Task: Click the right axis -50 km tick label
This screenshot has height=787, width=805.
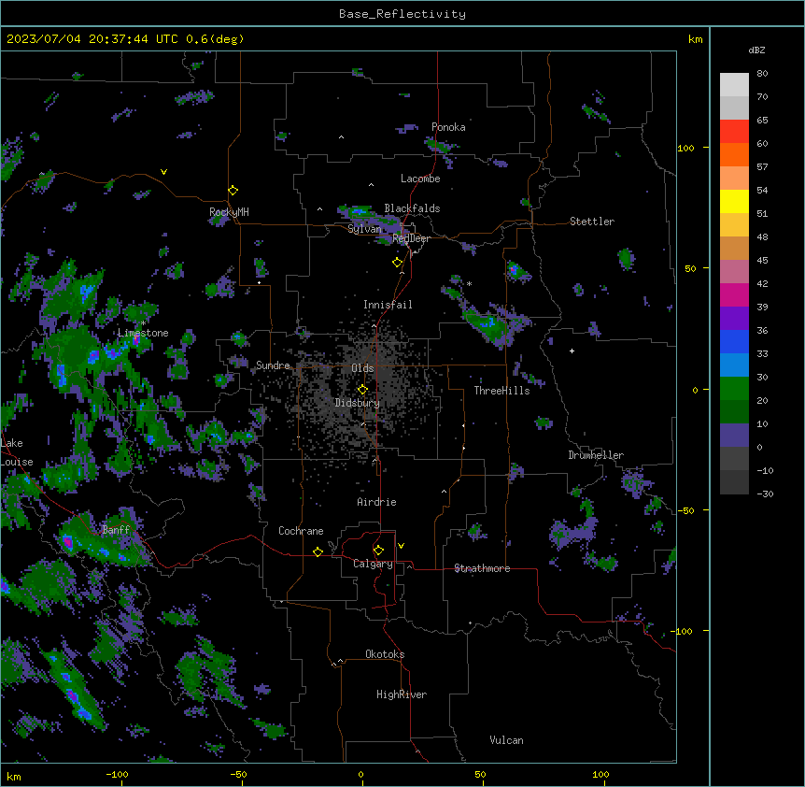Action: 685,510
